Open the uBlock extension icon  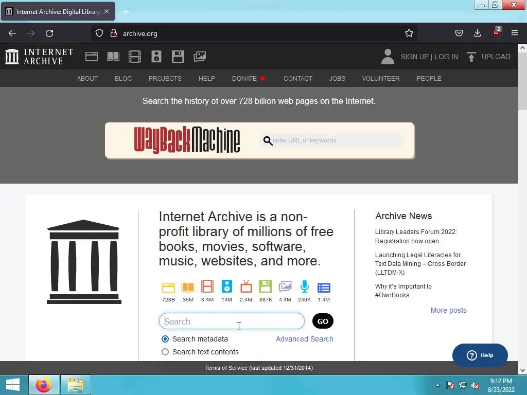[x=496, y=32]
